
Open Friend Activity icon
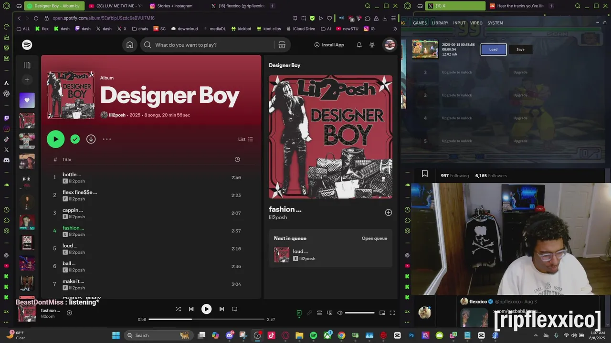pos(372,45)
